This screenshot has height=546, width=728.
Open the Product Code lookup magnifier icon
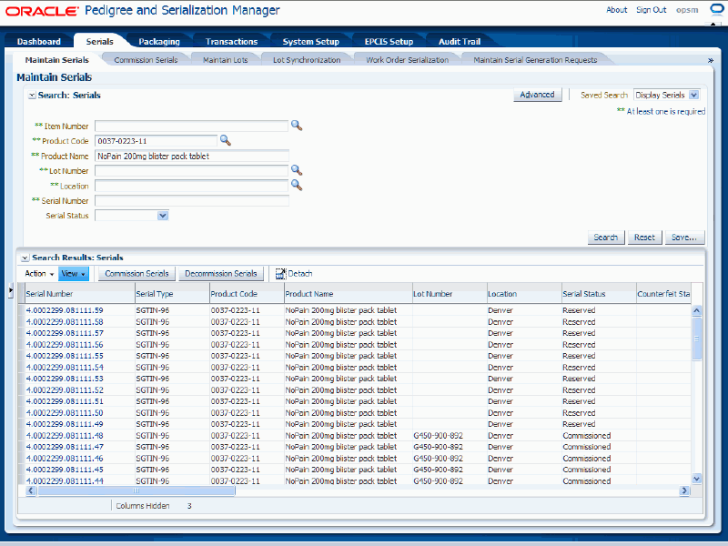[225, 140]
